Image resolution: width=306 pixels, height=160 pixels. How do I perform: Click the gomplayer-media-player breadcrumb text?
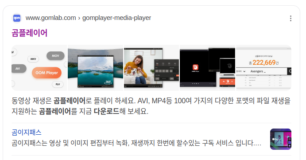coord(117,18)
